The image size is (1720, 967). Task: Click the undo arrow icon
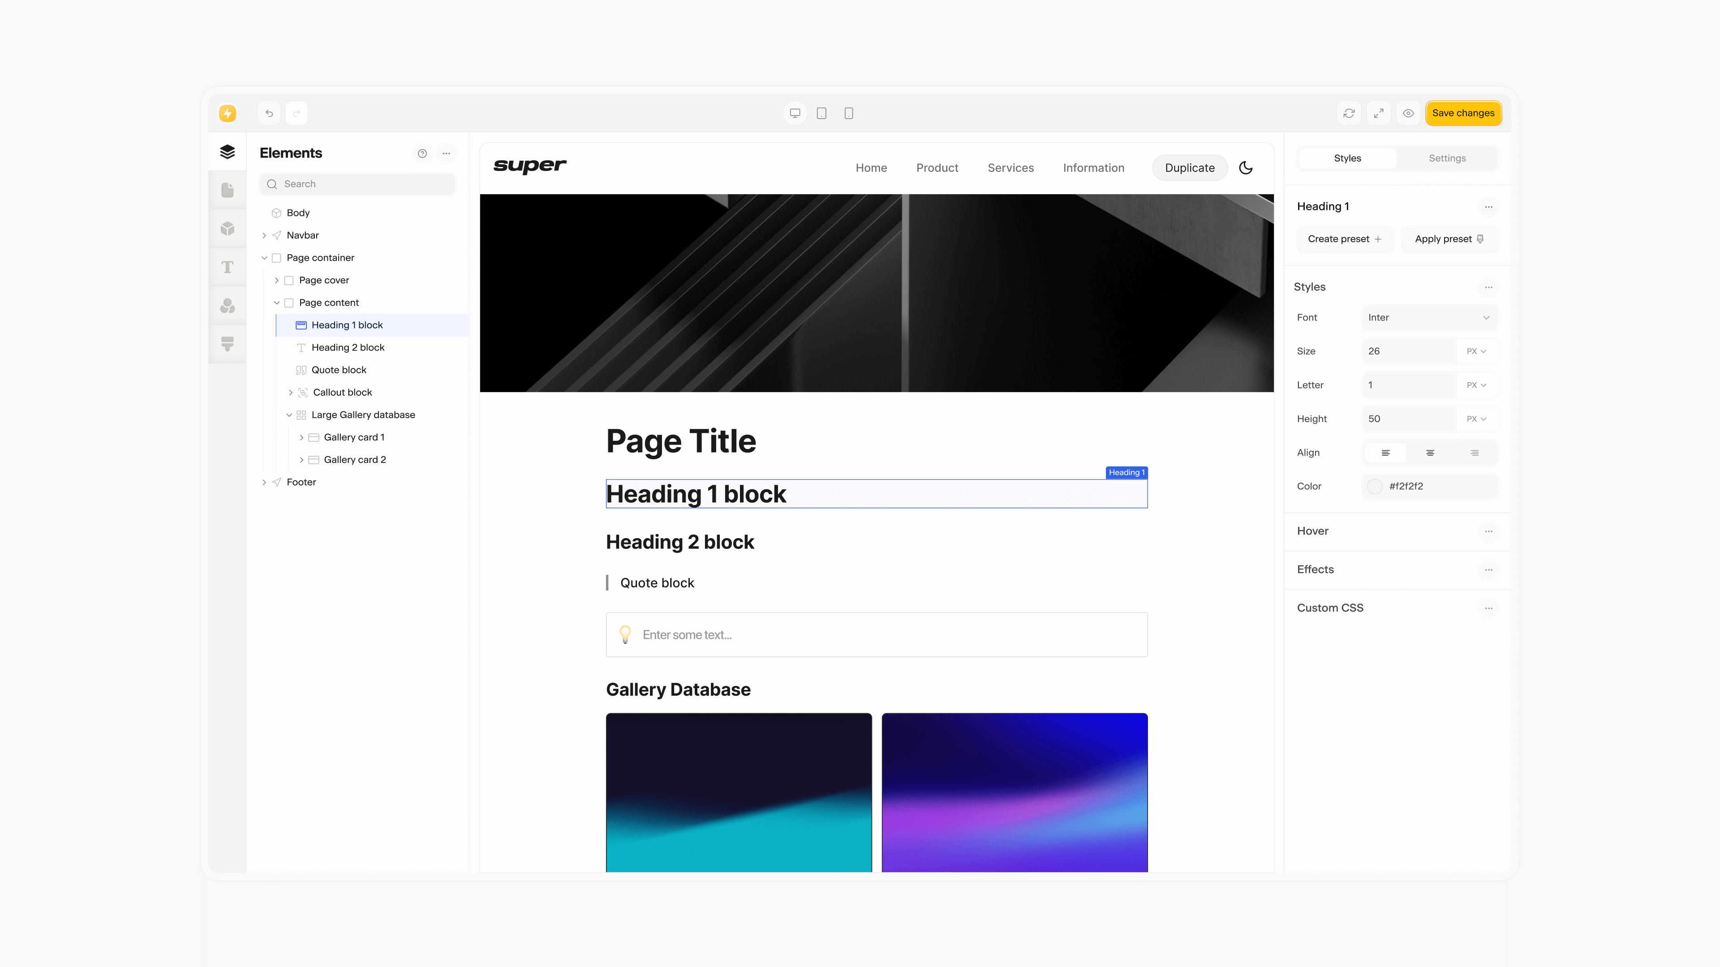click(x=269, y=113)
